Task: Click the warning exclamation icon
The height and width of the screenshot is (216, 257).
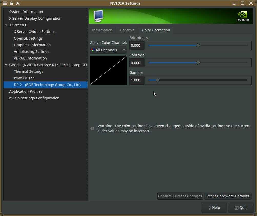Action: click(x=92, y=128)
